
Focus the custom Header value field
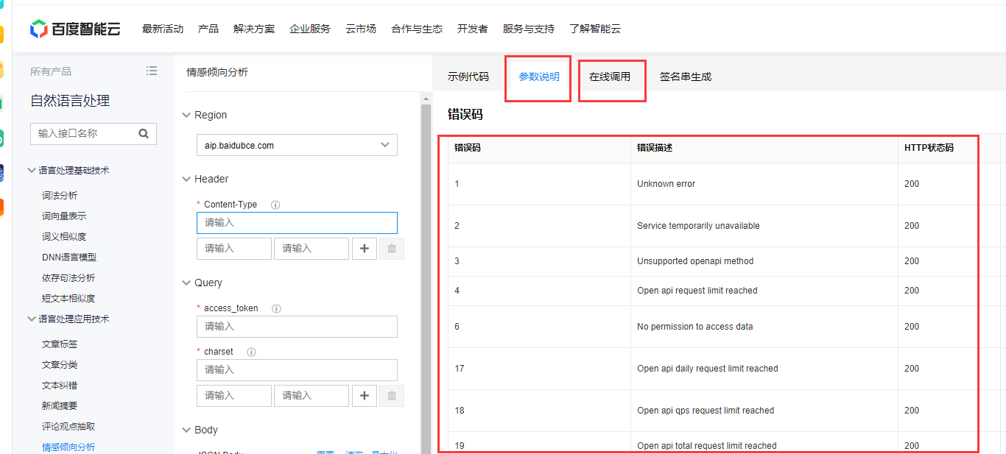[312, 249]
